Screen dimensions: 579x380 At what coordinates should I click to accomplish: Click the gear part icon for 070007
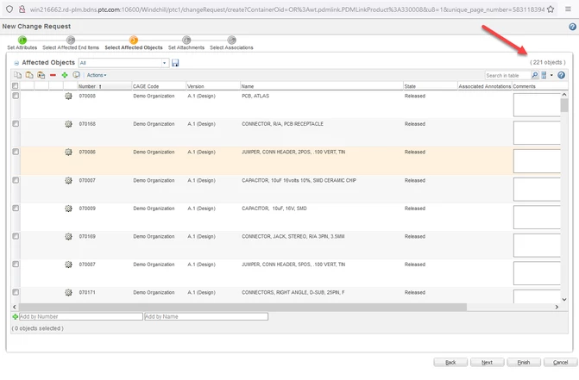click(68, 180)
